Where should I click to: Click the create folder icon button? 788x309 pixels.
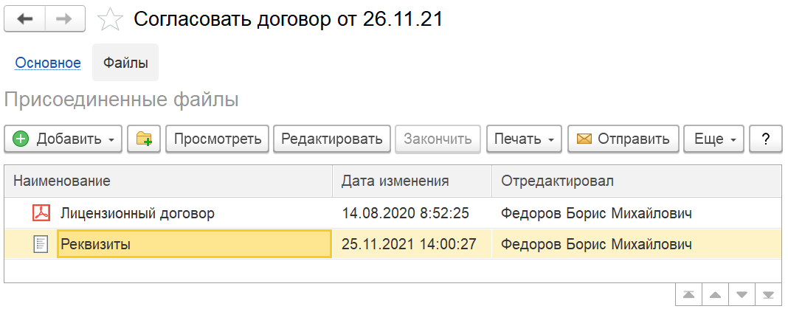[x=144, y=139]
